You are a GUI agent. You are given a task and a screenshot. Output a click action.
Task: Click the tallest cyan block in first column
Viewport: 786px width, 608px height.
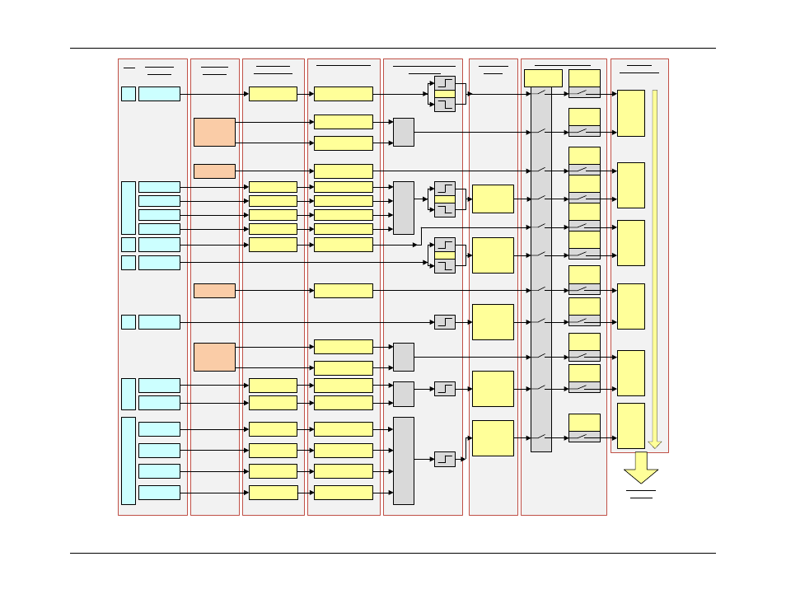click(x=129, y=461)
